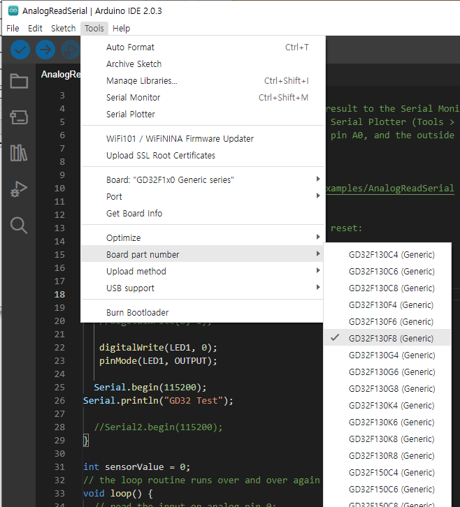The height and width of the screenshot is (507, 460).
Task: Select GD32F130K6 (Generic) part number
Action: 387,422
